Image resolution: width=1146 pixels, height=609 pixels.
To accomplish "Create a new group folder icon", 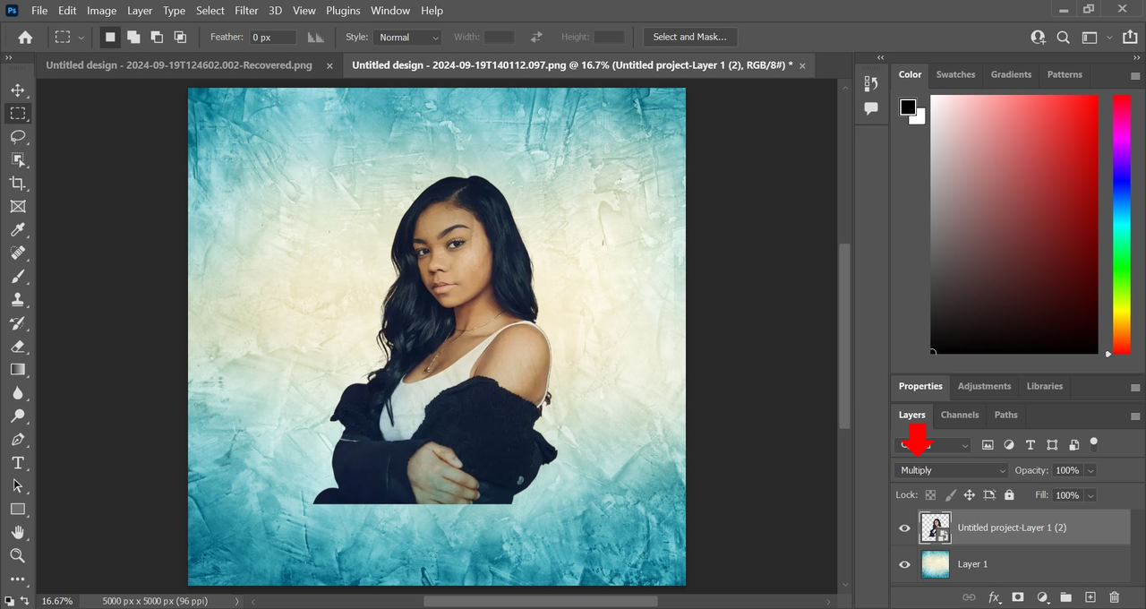I will coord(1065,596).
